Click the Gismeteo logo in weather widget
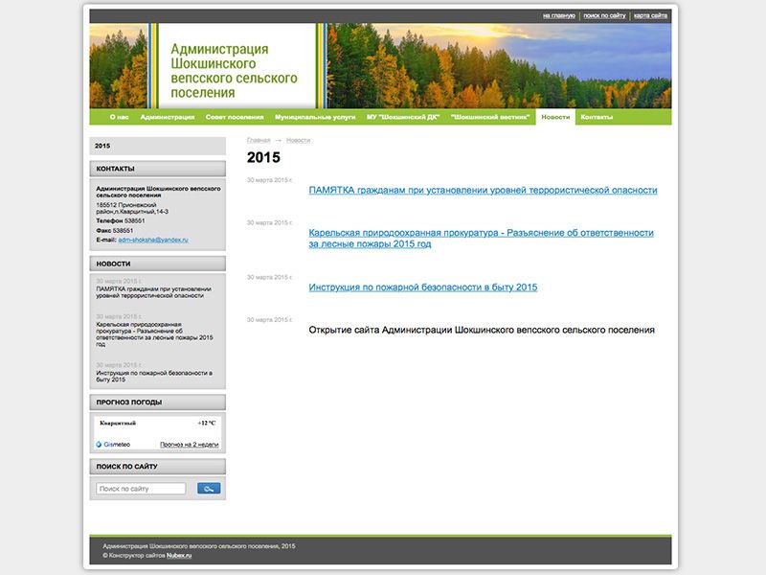 pos(114,445)
